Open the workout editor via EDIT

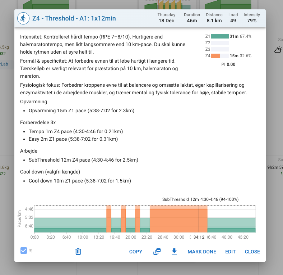[231, 252]
